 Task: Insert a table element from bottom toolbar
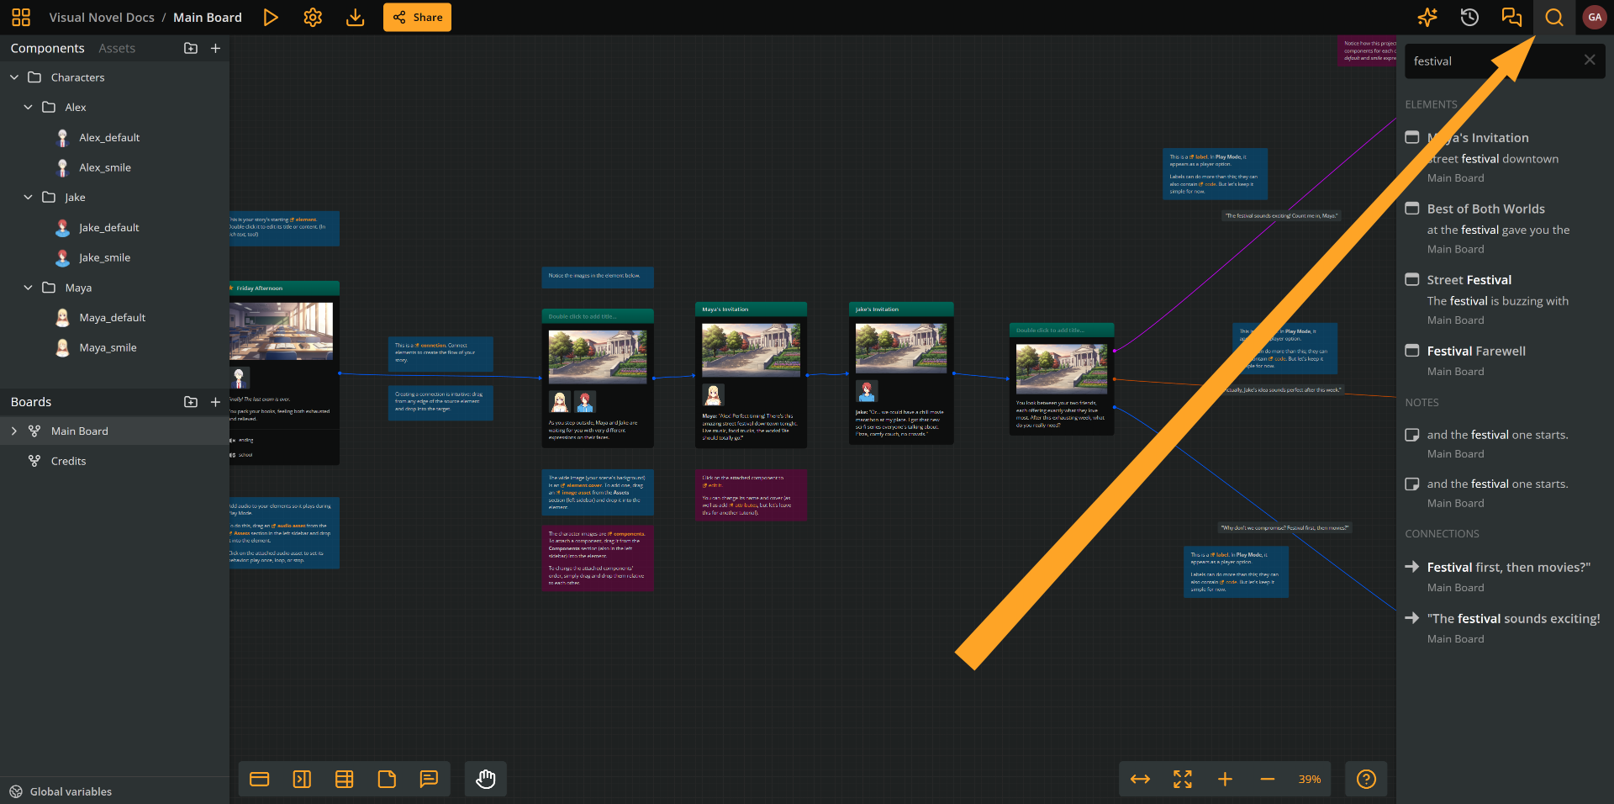coord(344,779)
